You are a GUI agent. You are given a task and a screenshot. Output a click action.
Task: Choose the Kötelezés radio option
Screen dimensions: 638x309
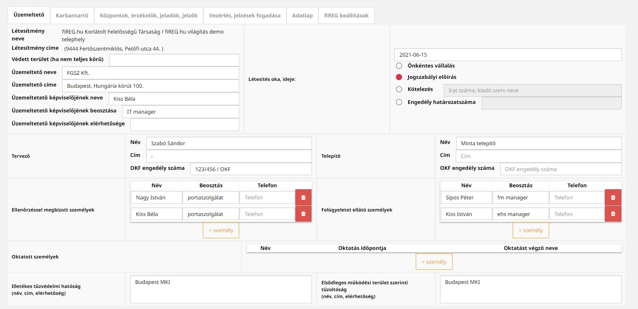coord(399,89)
